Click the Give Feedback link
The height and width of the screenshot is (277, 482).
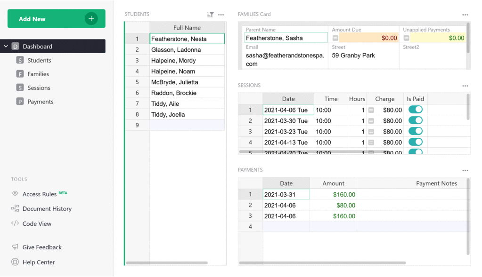[x=42, y=247]
